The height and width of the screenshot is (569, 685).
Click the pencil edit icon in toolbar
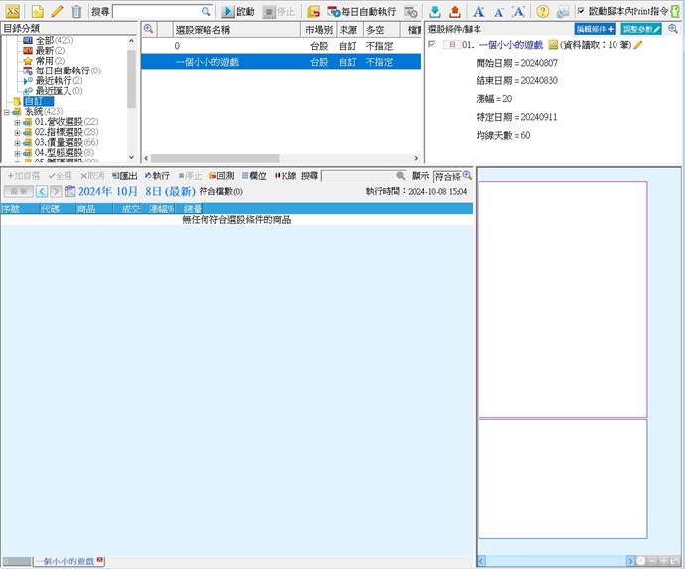click(x=57, y=12)
